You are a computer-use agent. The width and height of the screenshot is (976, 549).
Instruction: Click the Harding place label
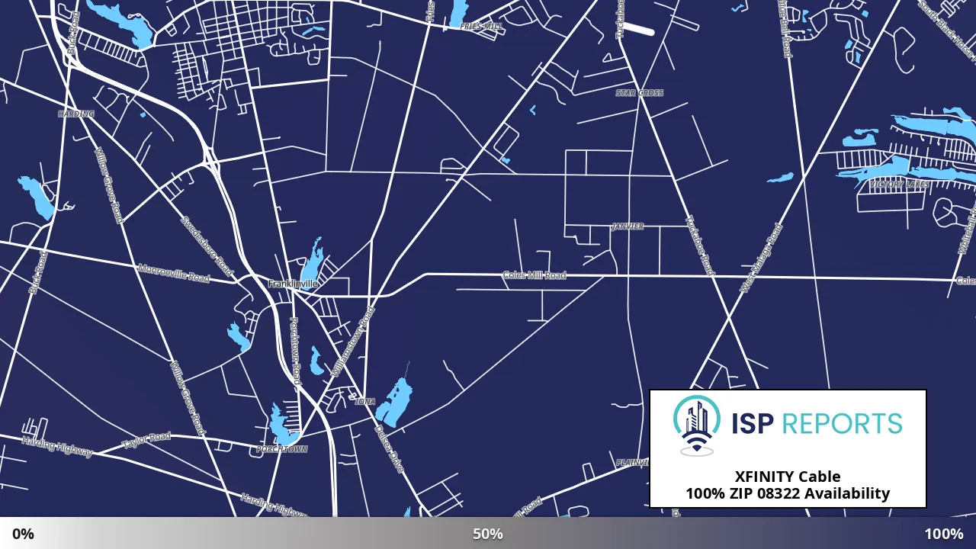[x=76, y=114]
